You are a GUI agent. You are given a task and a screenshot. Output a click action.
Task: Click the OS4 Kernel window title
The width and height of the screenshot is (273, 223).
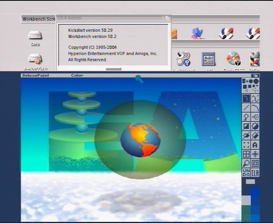69,18
